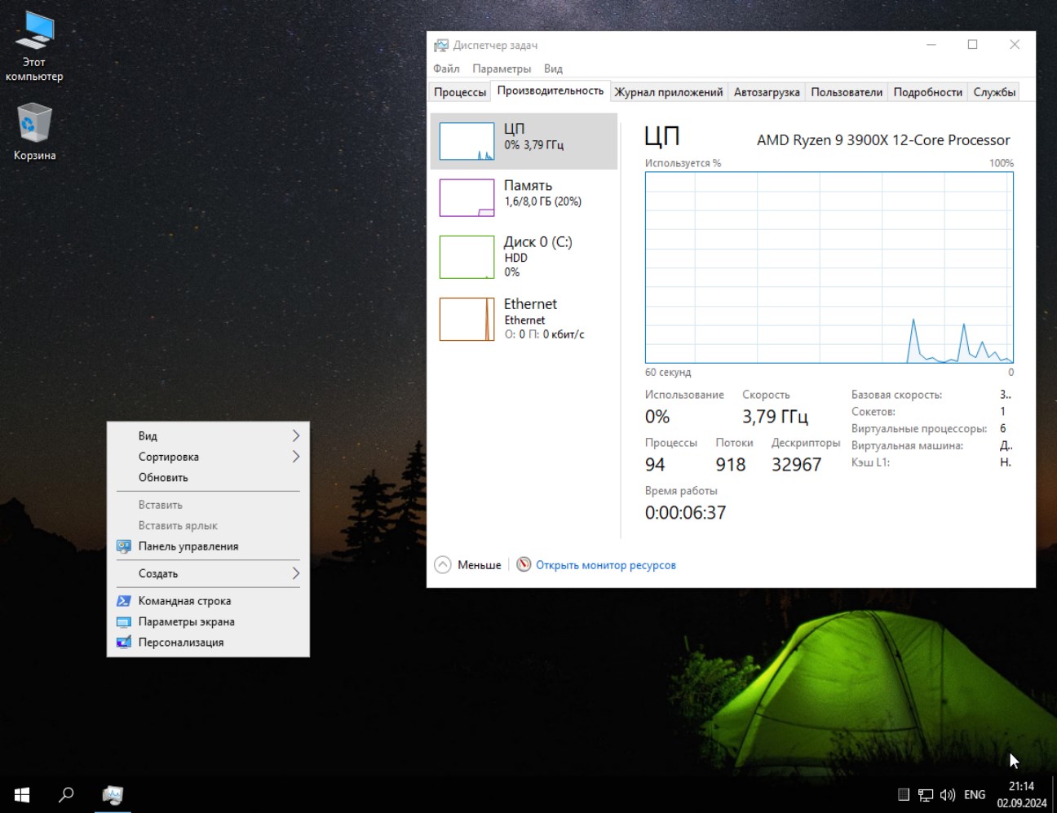
Task: Open the notification center tray icon
Action: point(904,794)
